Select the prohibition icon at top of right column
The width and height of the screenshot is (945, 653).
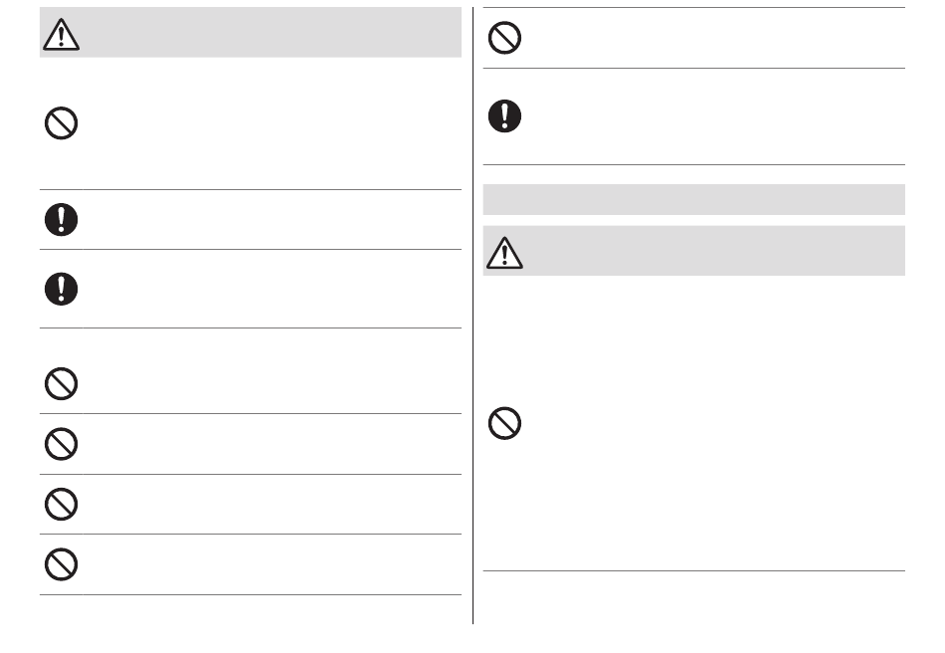tap(504, 38)
